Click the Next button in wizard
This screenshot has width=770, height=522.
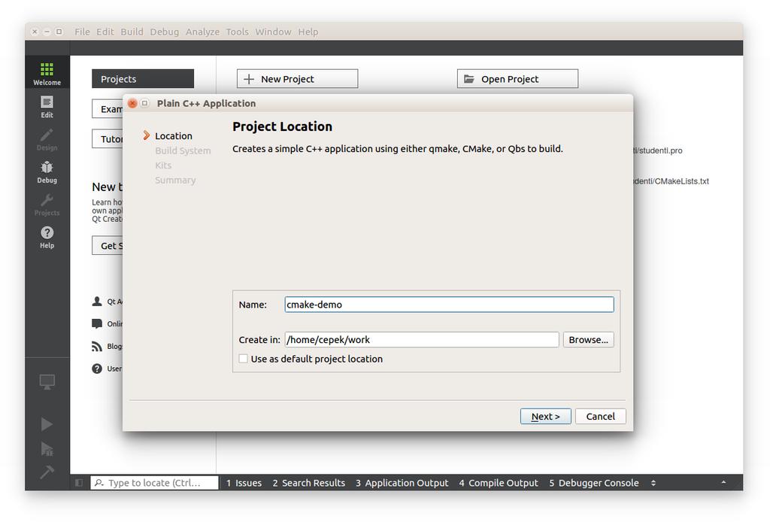click(x=546, y=416)
